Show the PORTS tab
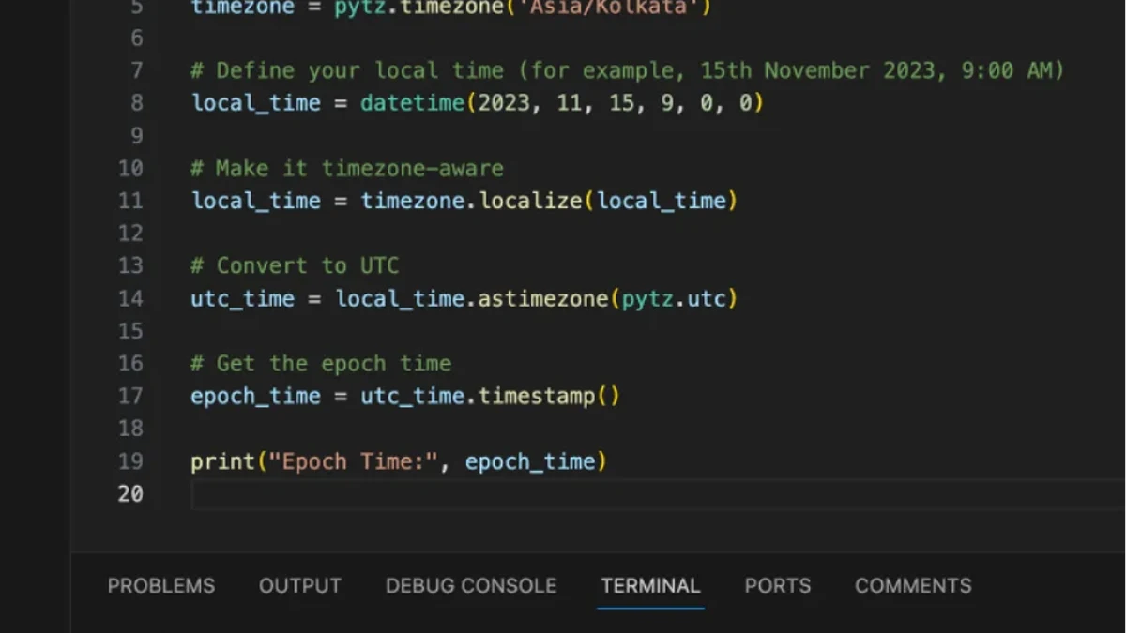The image size is (1126, 633). pos(778,585)
